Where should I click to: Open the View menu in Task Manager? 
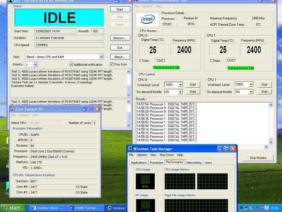(153, 155)
